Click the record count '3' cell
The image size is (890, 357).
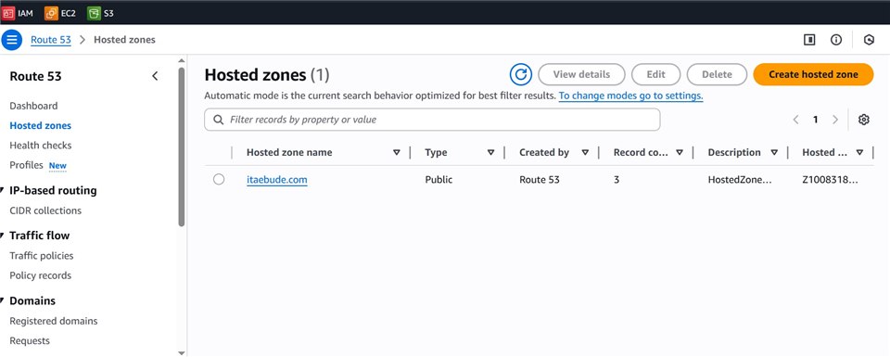pyautogui.click(x=617, y=180)
